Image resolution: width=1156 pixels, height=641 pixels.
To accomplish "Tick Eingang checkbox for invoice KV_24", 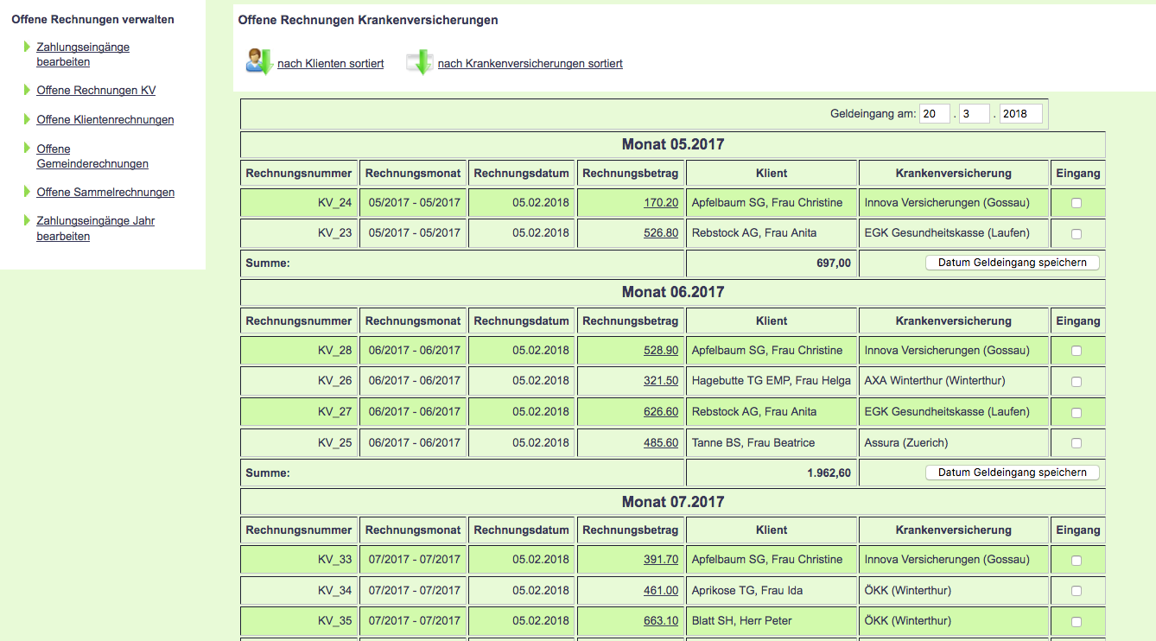I will click(1076, 203).
